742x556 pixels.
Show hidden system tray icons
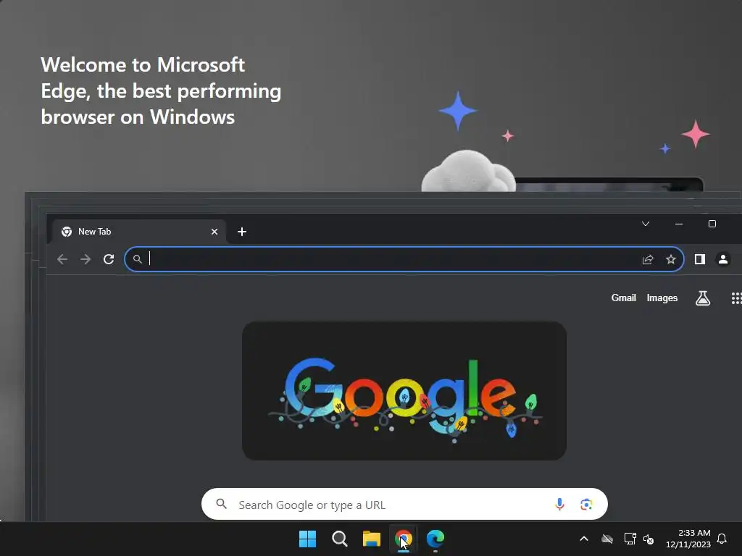(584, 539)
